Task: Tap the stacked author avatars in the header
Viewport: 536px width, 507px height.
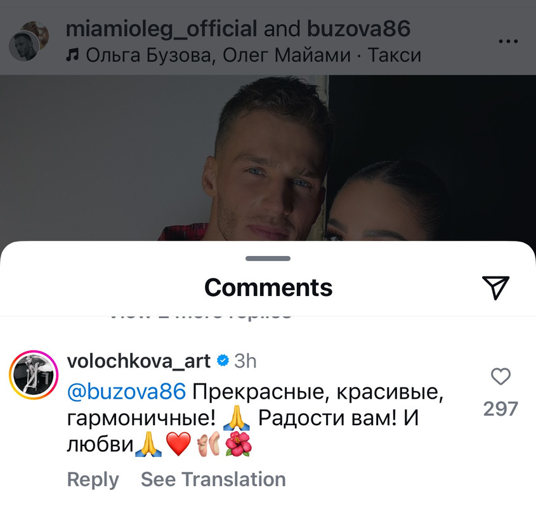Action: (29, 41)
